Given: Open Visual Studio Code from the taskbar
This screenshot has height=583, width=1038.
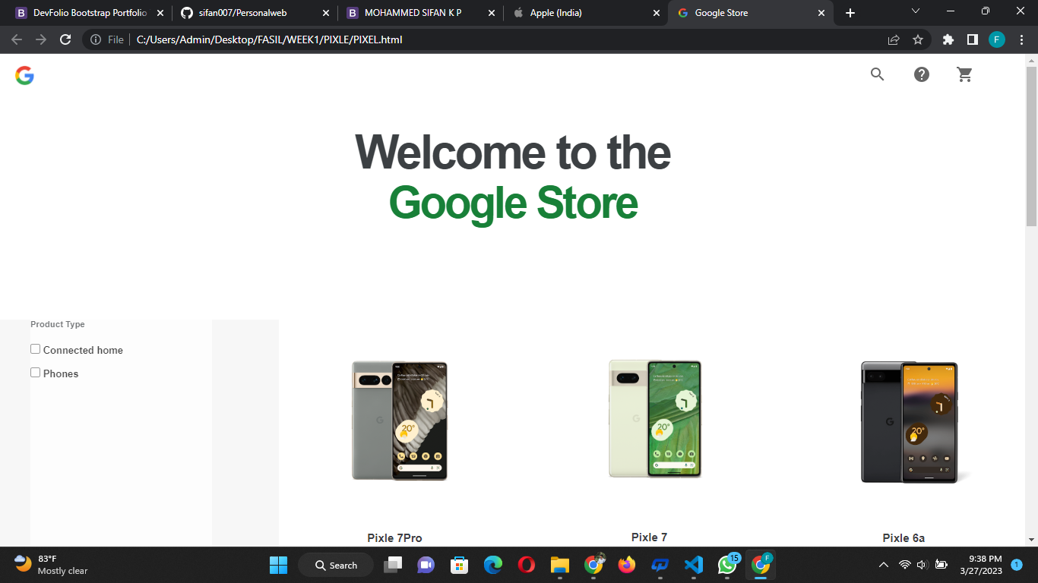Looking at the screenshot, I should pyautogui.click(x=693, y=565).
